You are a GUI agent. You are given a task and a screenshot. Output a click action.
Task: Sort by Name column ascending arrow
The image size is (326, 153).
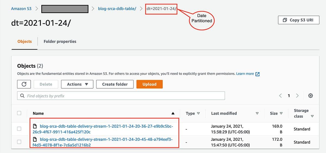pyautogui.click(x=173, y=114)
